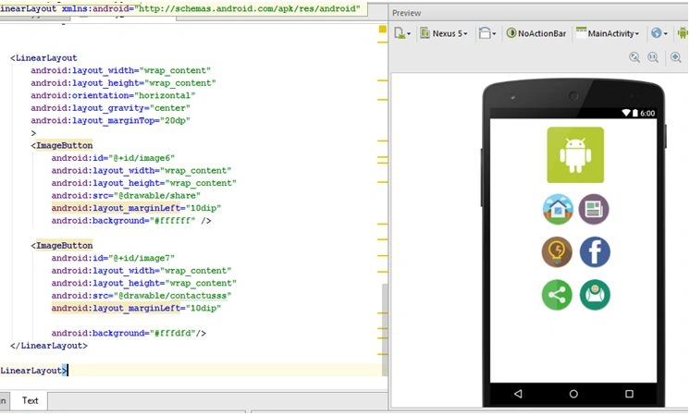Zoom in on the layout preview

click(676, 57)
